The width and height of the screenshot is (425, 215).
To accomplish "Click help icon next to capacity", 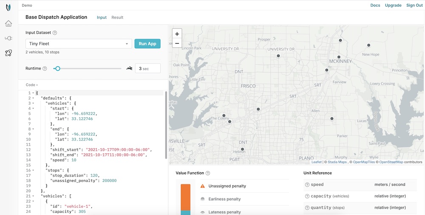I will [307, 196].
